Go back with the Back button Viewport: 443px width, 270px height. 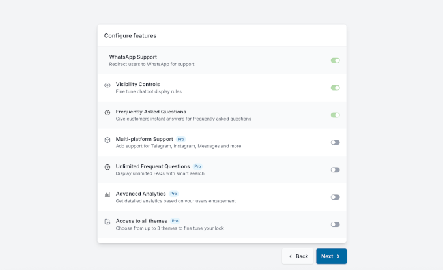pyautogui.click(x=298, y=256)
